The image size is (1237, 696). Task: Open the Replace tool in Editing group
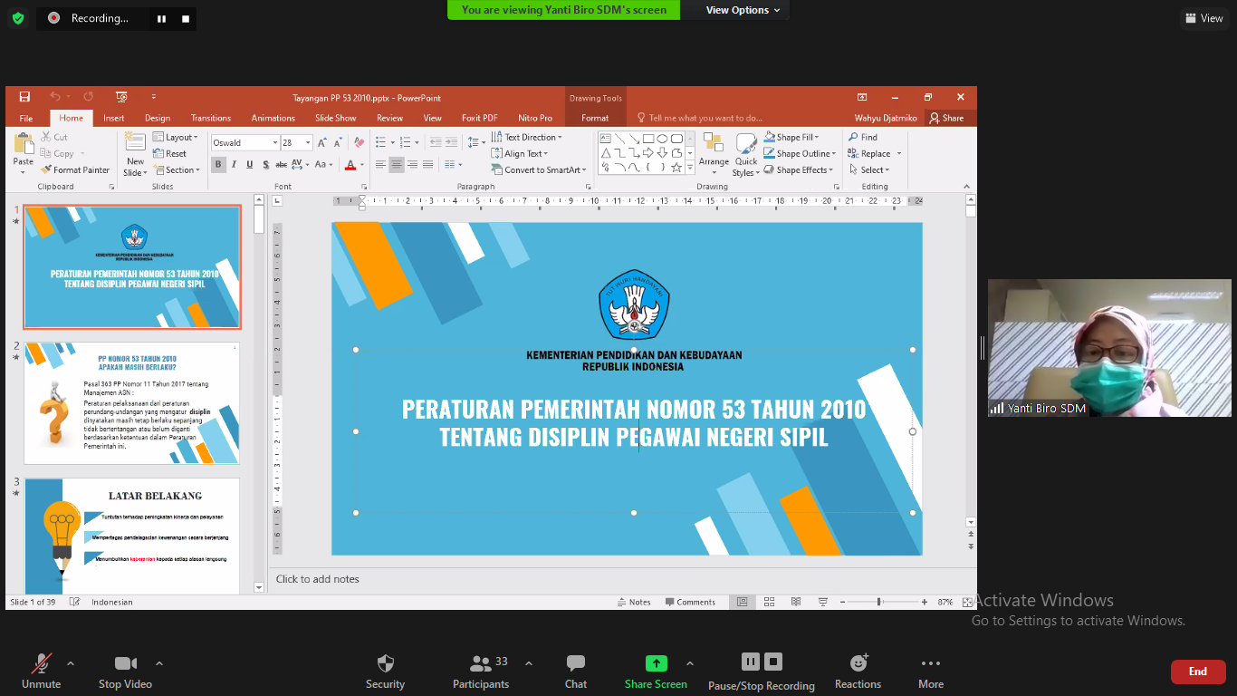(x=872, y=153)
